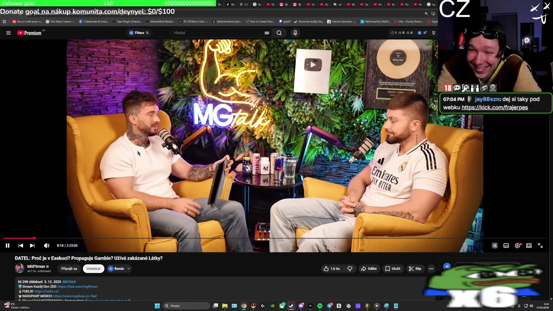Create a clip with Klip button
Screen dimensions: 553x311
(415, 269)
